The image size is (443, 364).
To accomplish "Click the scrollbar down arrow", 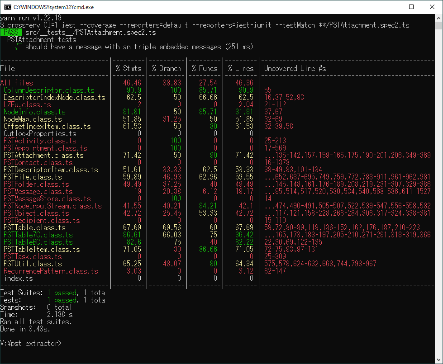I will coord(438,360).
